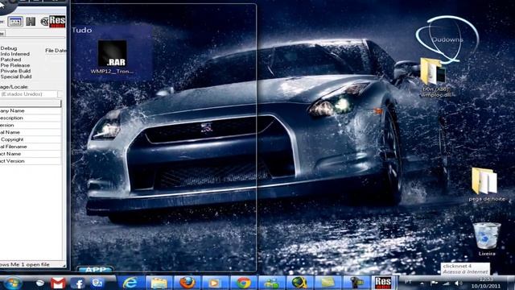The width and height of the screenshot is (515, 290).
Task: Open the Language/Locale dropdown arrow
Action: (60, 94)
